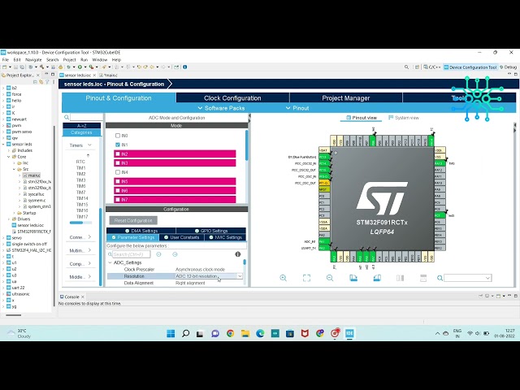
Task: Select the A->Z sorting button
Action: [x=81, y=126]
